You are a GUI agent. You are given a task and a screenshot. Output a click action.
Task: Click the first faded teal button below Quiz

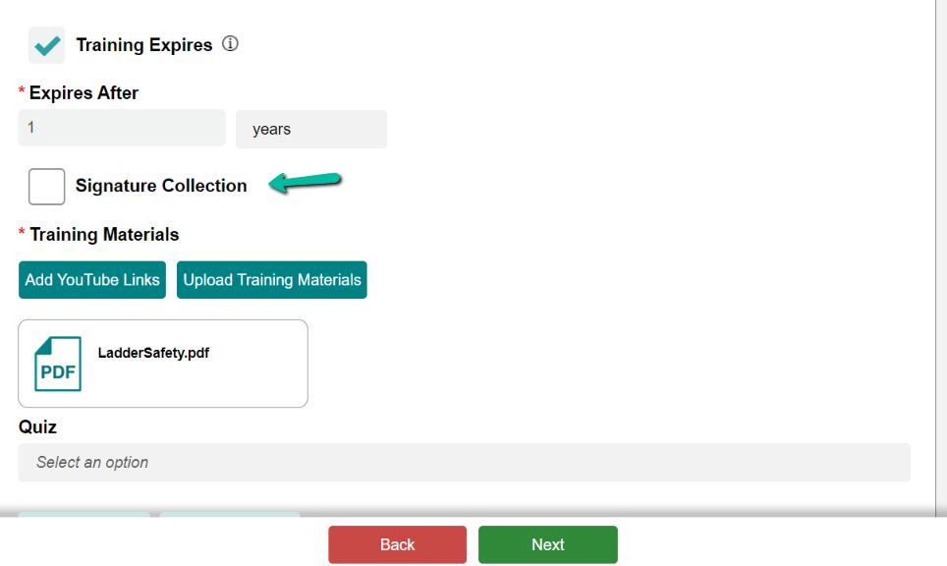click(x=84, y=515)
